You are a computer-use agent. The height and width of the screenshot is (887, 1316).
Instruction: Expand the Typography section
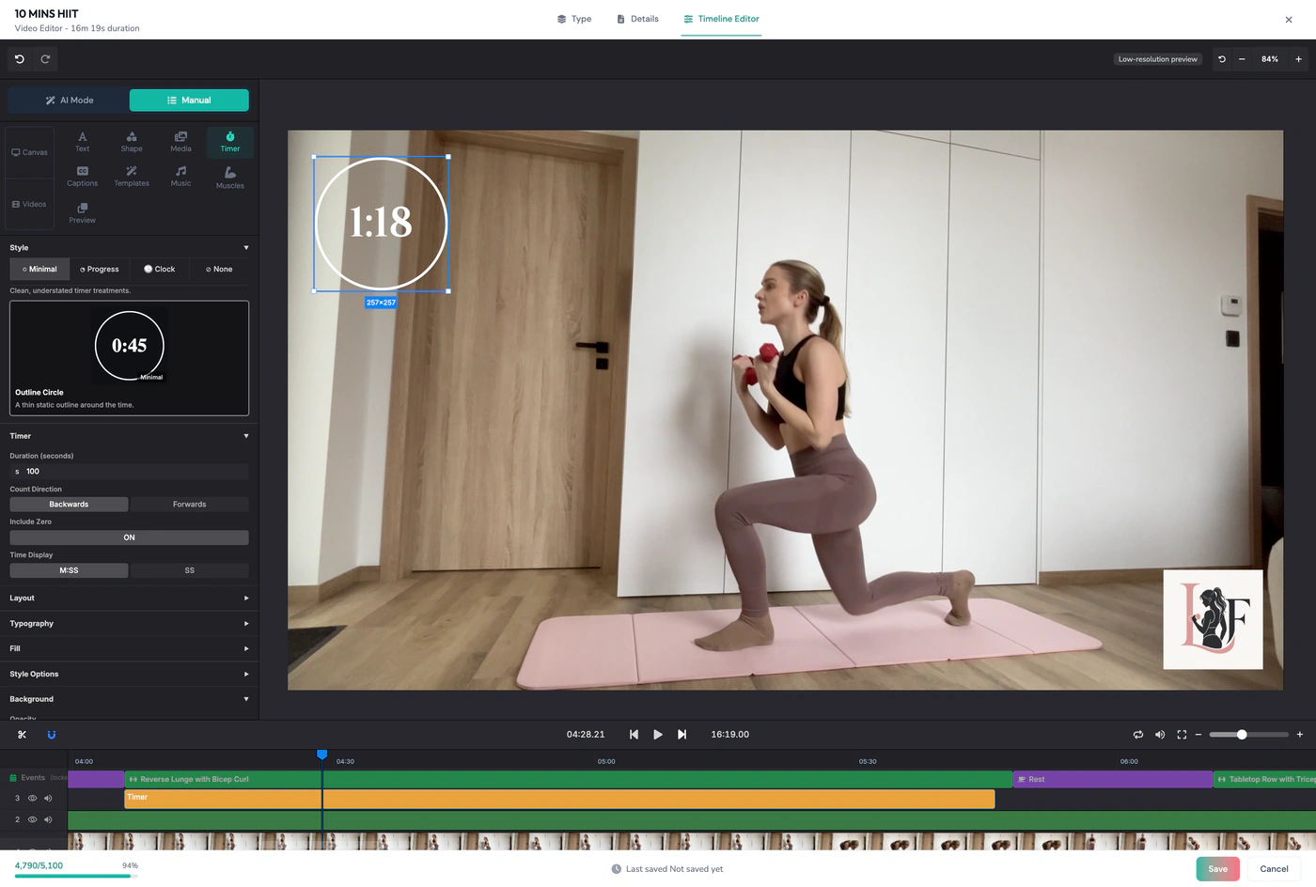[130, 624]
